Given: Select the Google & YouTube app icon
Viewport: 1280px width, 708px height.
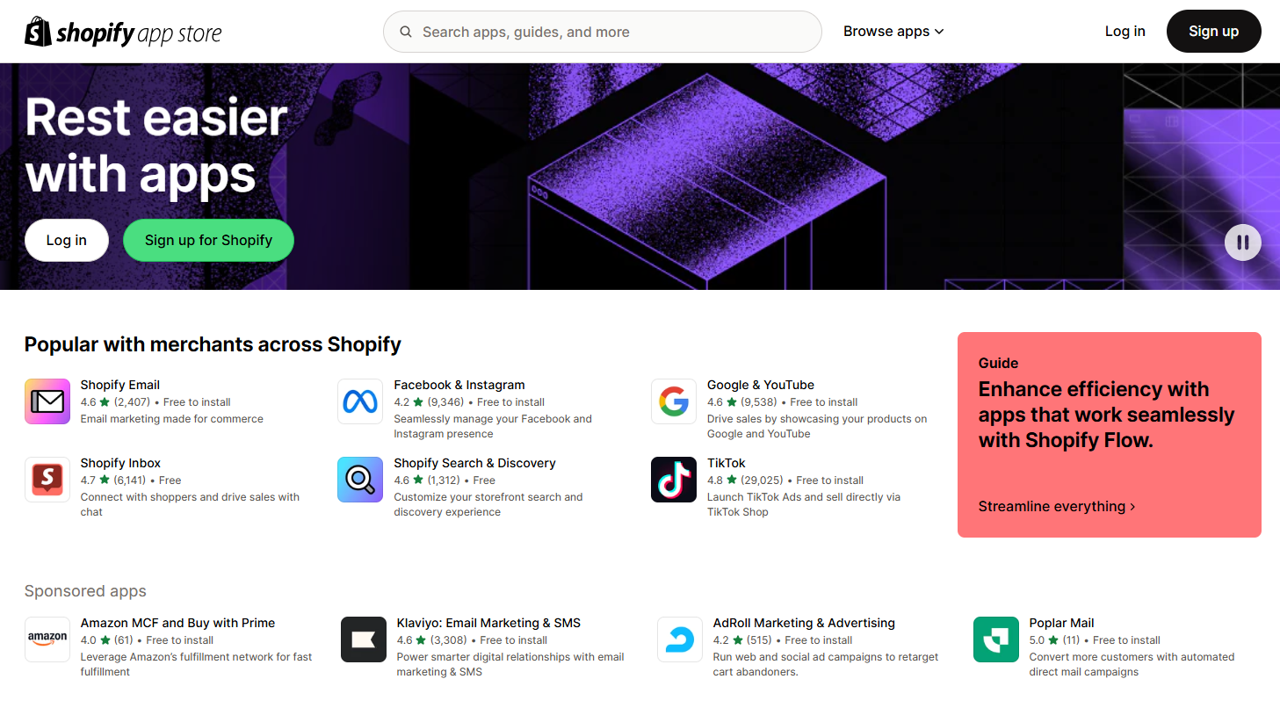Looking at the screenshot, I should click(674, 401).
